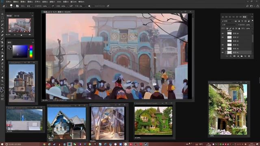Open the 编辑 menu
Image resolution: width=260 pixels, height=146 pixels.
(x=16, y=2)
